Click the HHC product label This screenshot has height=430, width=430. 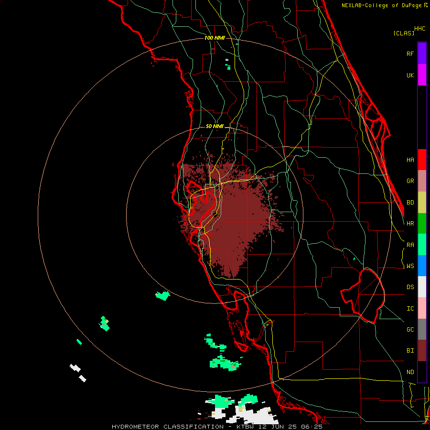419,29
